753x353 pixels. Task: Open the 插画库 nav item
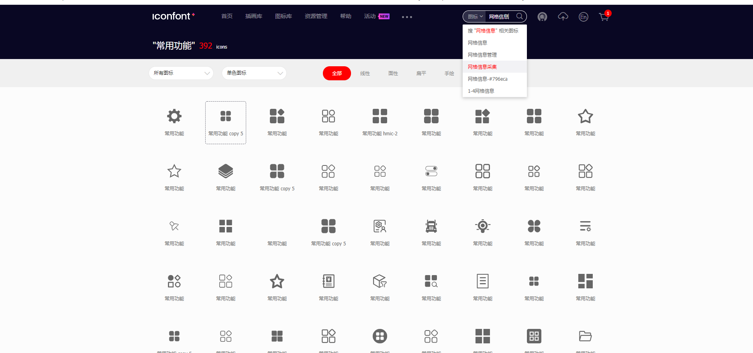click(x=254, y=16)
